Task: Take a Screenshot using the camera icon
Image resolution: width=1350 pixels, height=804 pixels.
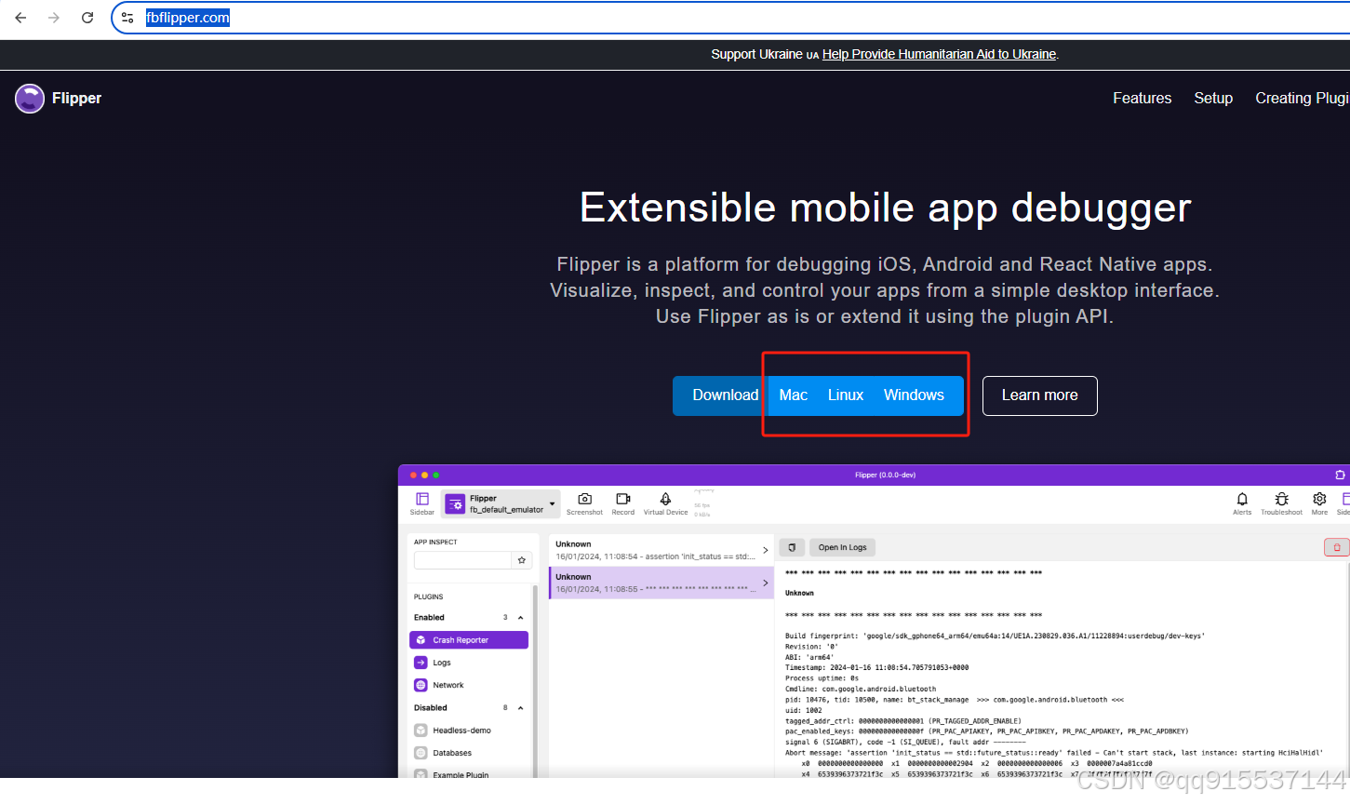Action: click(x=584, y=503)
